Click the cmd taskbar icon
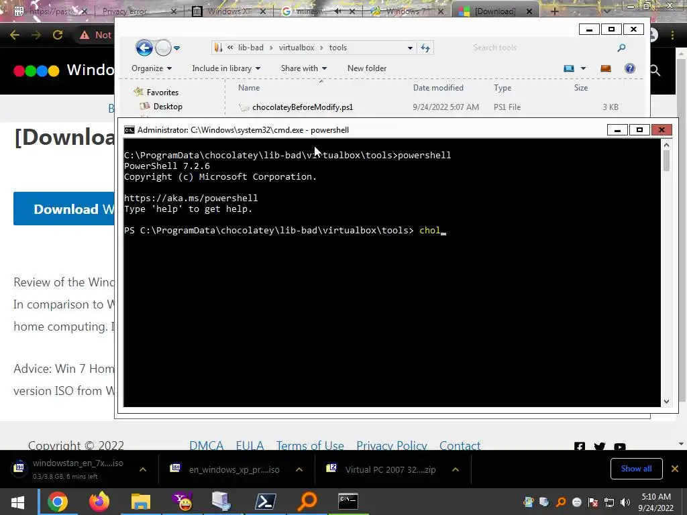Viewport: 687px width, 515px height. tap(348, 502)
